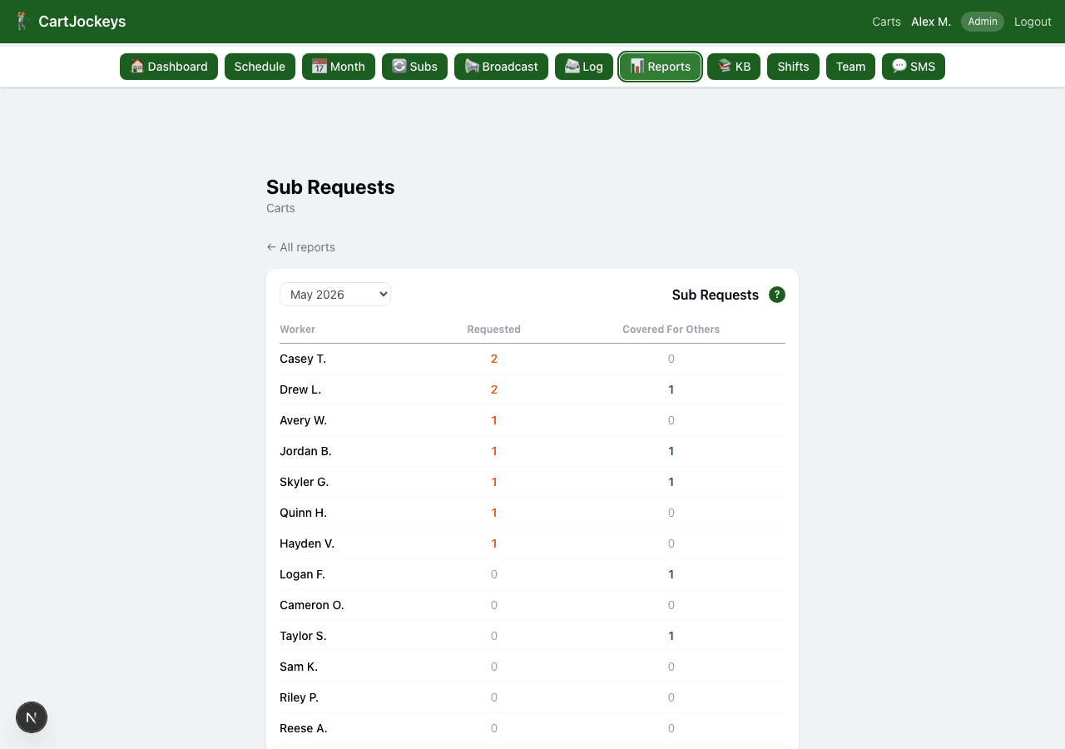Click Jordan B.'s covered count of 1

click(x=671, y=451)
